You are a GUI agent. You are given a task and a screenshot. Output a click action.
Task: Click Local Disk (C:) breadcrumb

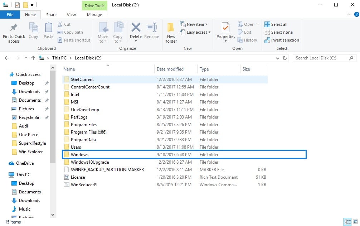[88, 58]
